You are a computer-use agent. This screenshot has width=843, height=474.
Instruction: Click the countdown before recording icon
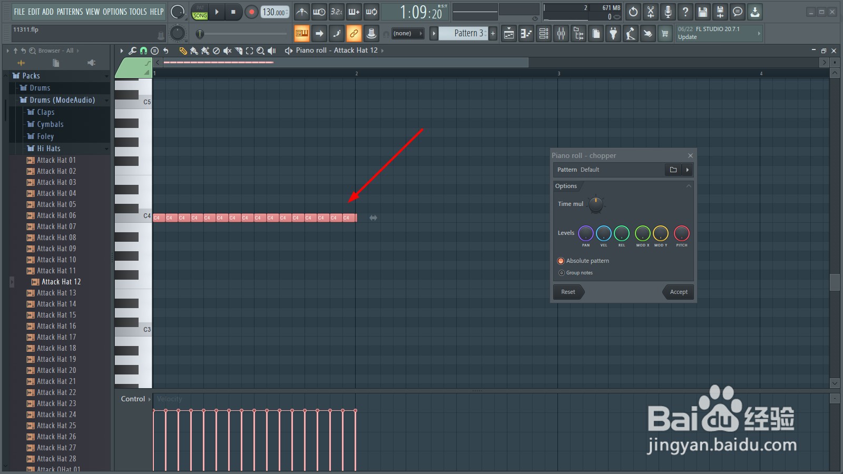pos(337,12)
